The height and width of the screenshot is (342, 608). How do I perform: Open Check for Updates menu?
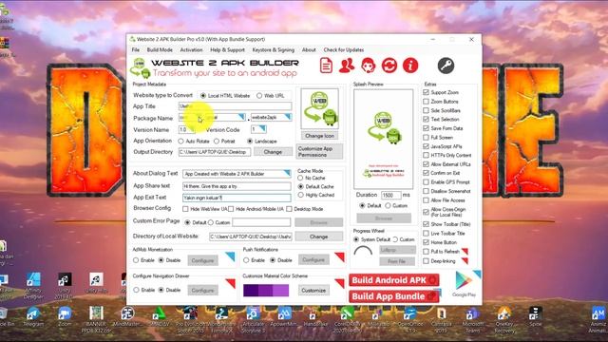(x=344, y=50)
